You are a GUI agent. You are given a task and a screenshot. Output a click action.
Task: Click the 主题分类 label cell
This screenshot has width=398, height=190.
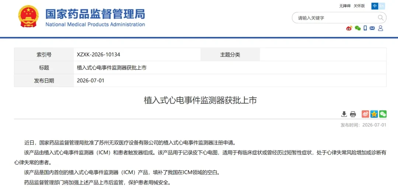pyautogui.click(x=230, y=55)
